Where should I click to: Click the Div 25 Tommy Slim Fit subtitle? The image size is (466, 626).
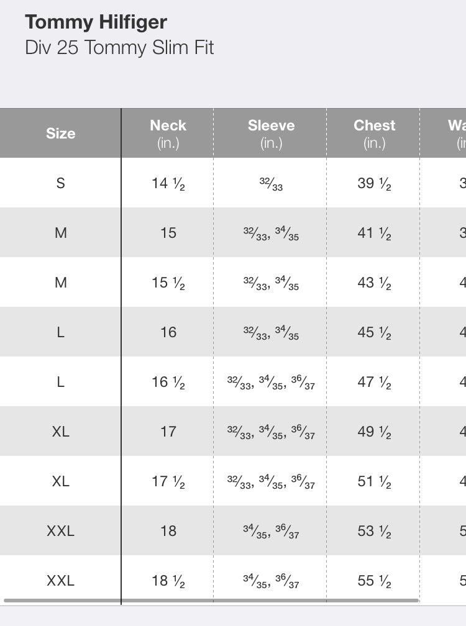click(119, 48)
